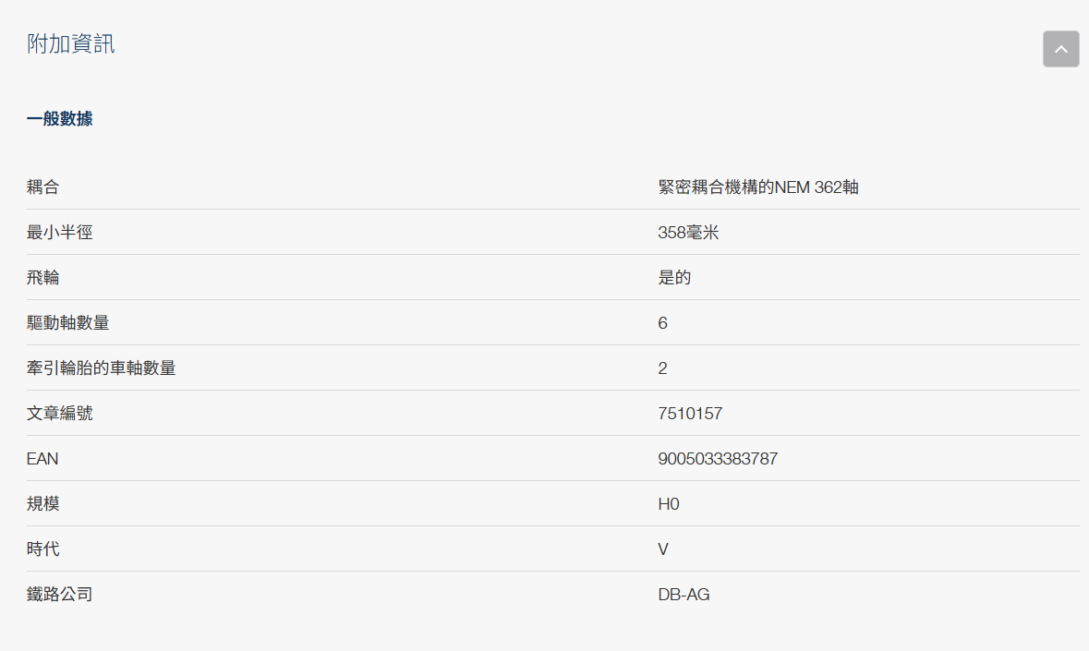Image resolution: width=1089 pixels, height=651 pixels.
Task: Select the 耦合 row label
Action: [40, 187]
